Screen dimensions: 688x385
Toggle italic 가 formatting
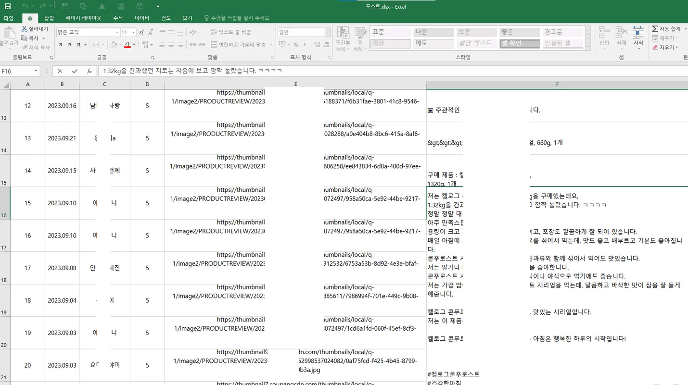point(70,45)
